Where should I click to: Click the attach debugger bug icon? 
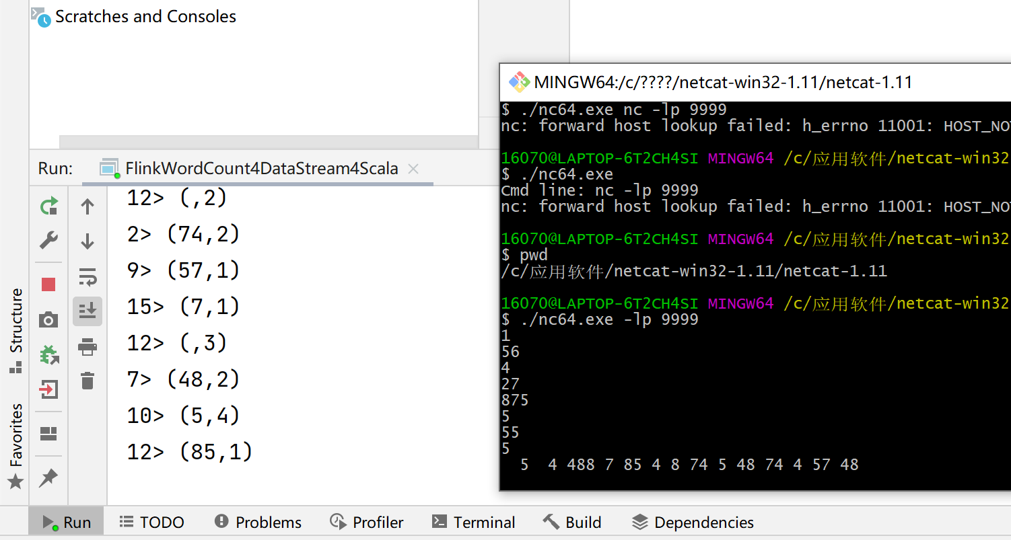click(x=49, y=354)
